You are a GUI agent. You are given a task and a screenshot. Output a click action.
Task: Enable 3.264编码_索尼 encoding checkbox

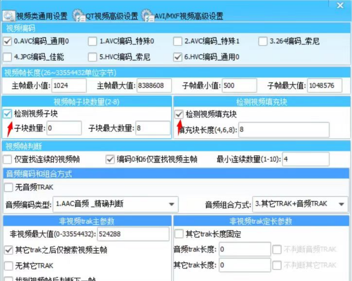tap(263, 41)
